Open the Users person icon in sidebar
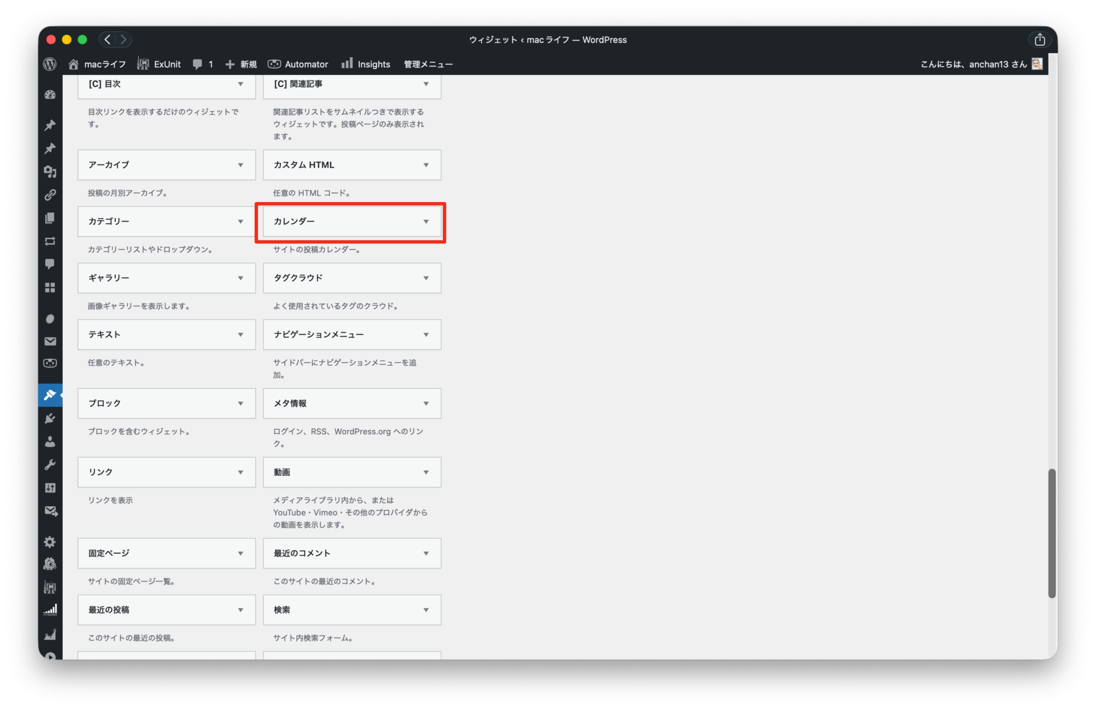This screenshot has width=1096, height=710. click(50, 442)
